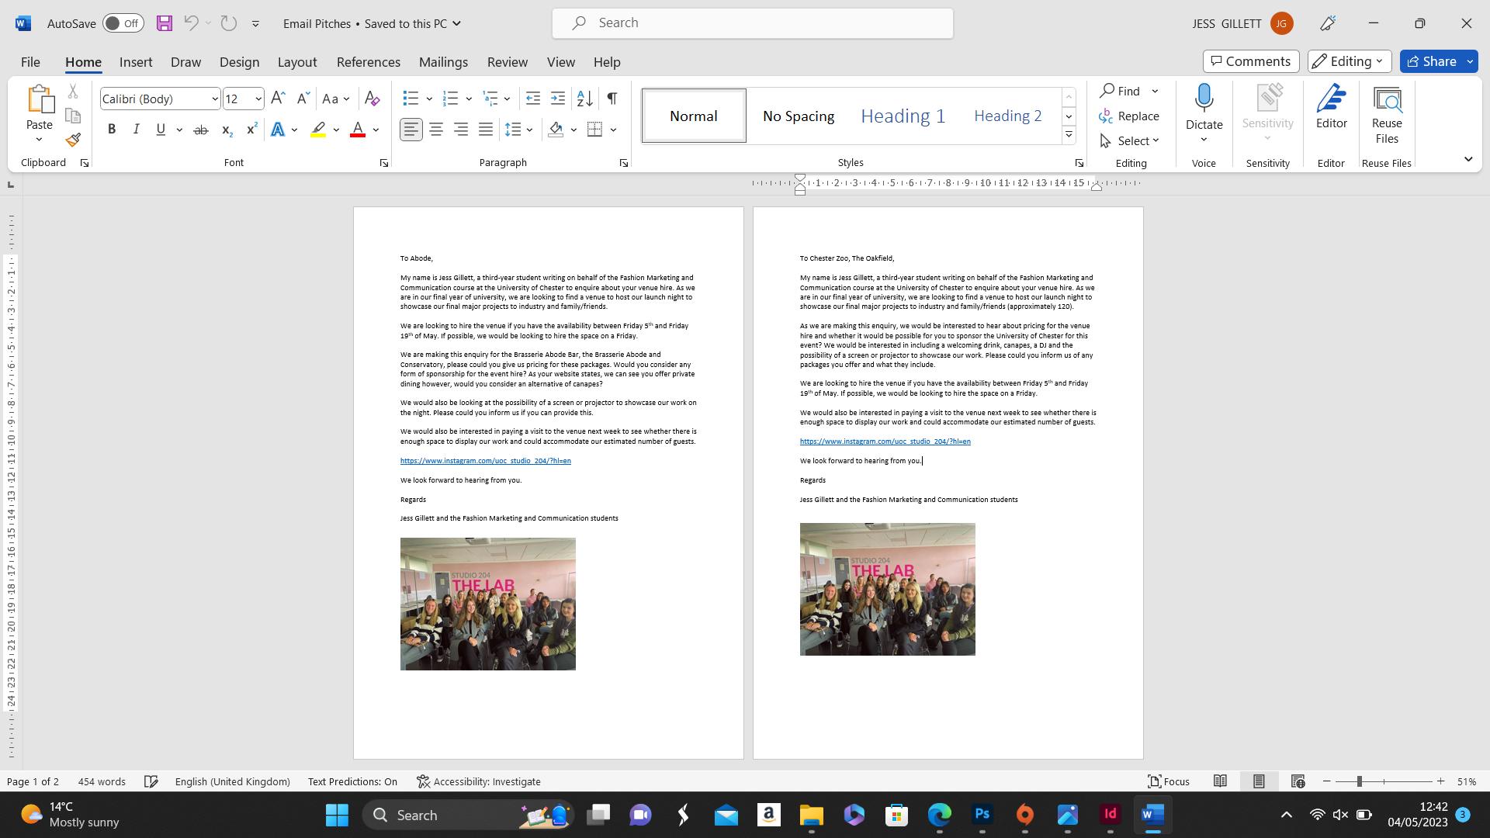Image resolution: width=1490 pixels, height=838 pixels.
Task: Click the Clear All Formatting icon
Action: (x=372, y=99)
